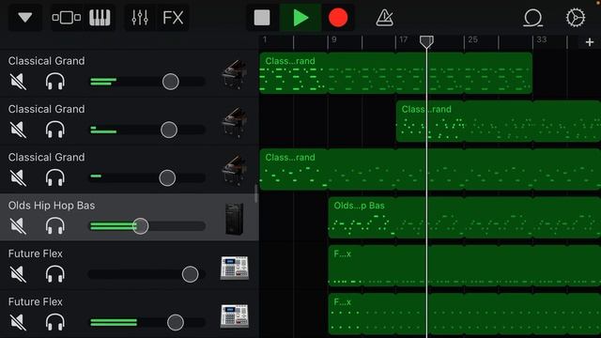
Task: Select the bottom F...x region
Action: tap(465, 315)
